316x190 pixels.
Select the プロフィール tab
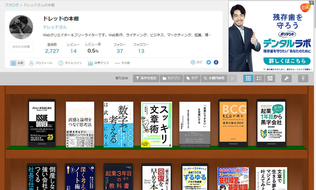coord(41,63)
